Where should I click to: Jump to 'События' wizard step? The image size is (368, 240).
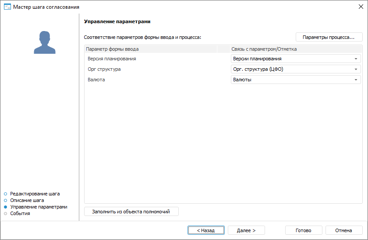tap(20, 213)
